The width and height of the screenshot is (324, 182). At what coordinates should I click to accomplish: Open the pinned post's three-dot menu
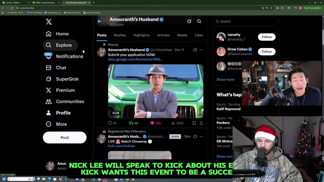coord(201,50)
